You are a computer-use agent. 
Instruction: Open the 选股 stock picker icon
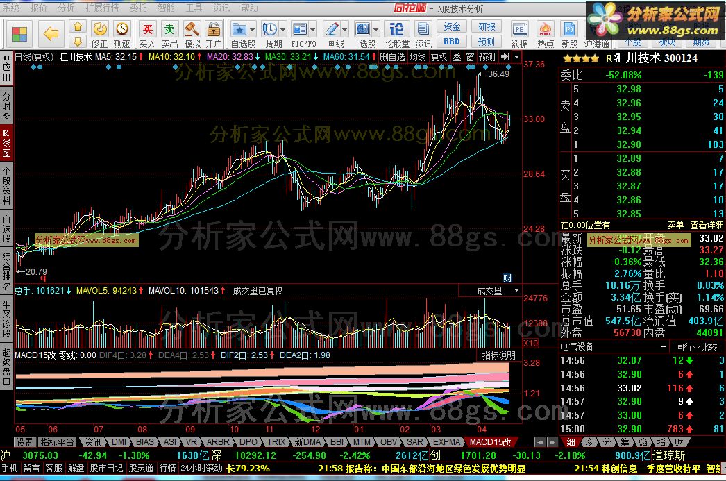point(362,30)
